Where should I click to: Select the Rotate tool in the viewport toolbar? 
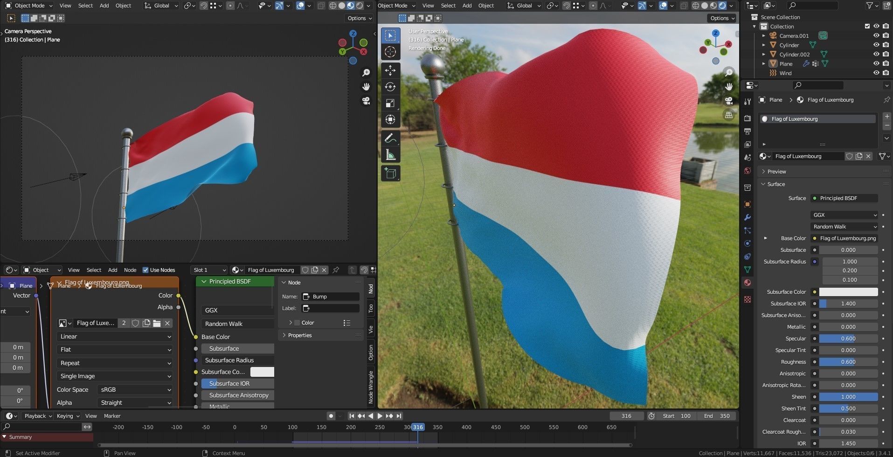point(390,87)
